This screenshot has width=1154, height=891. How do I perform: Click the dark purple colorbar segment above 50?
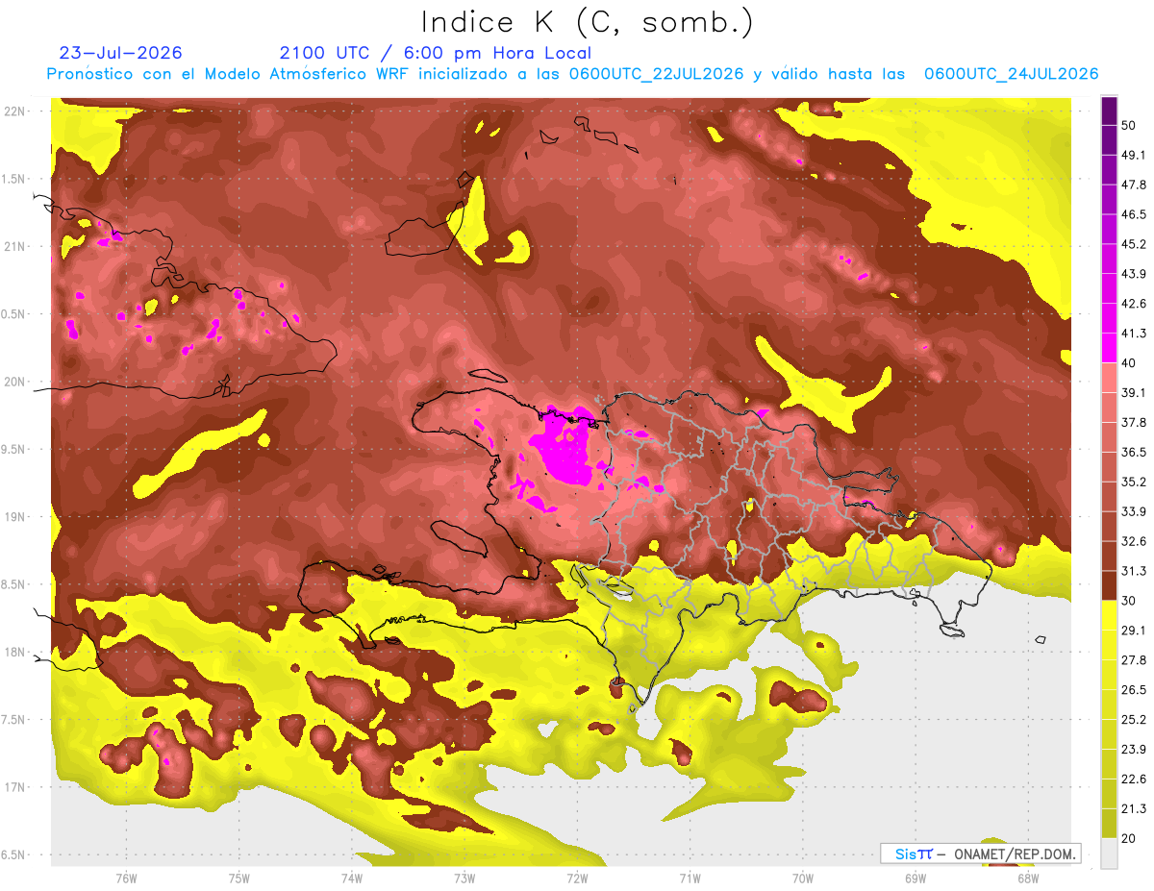[1109, 111]
